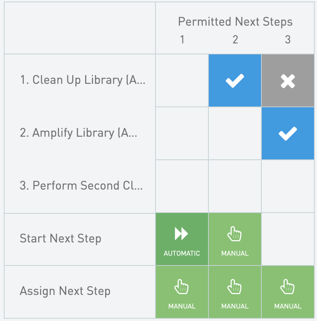Click empty step 1 cell in Clean Up Library row

click(x=182, y=80)
